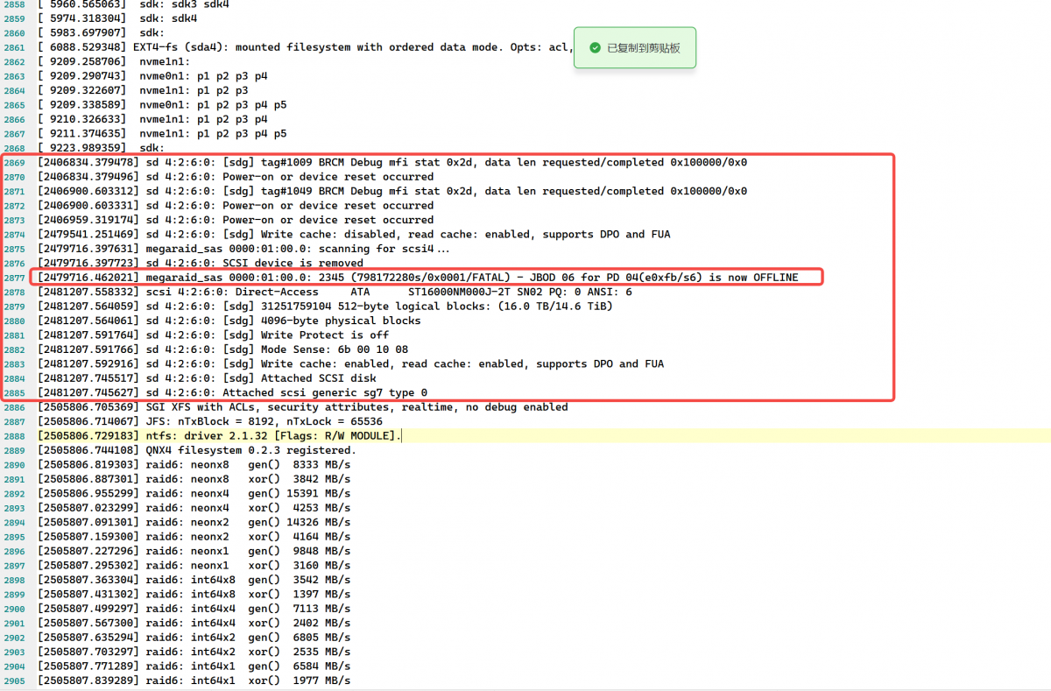This screenshot has width=1051, height=691.
Task: Click the "megaraid_sas scanning for scsi4" line
Action: pos(236,249)
